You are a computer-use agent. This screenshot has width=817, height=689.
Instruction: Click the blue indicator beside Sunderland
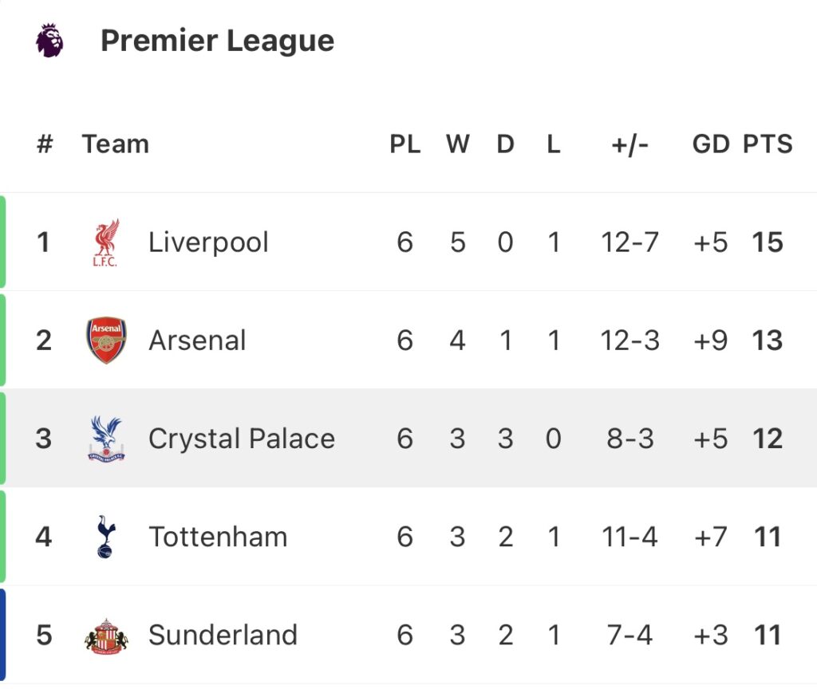3,636
